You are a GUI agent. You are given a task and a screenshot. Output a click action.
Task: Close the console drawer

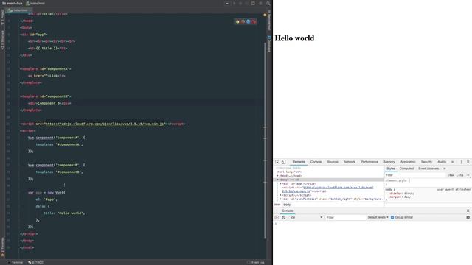468,211
